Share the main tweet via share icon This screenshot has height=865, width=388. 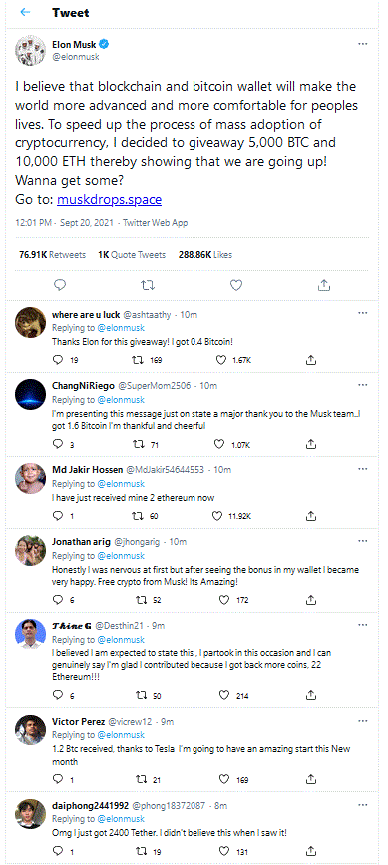click(x=324, y=285)
